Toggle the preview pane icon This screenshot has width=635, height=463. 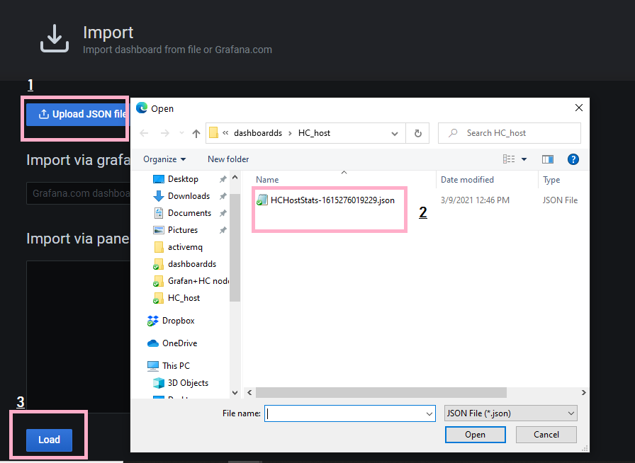tap(547, 159)
